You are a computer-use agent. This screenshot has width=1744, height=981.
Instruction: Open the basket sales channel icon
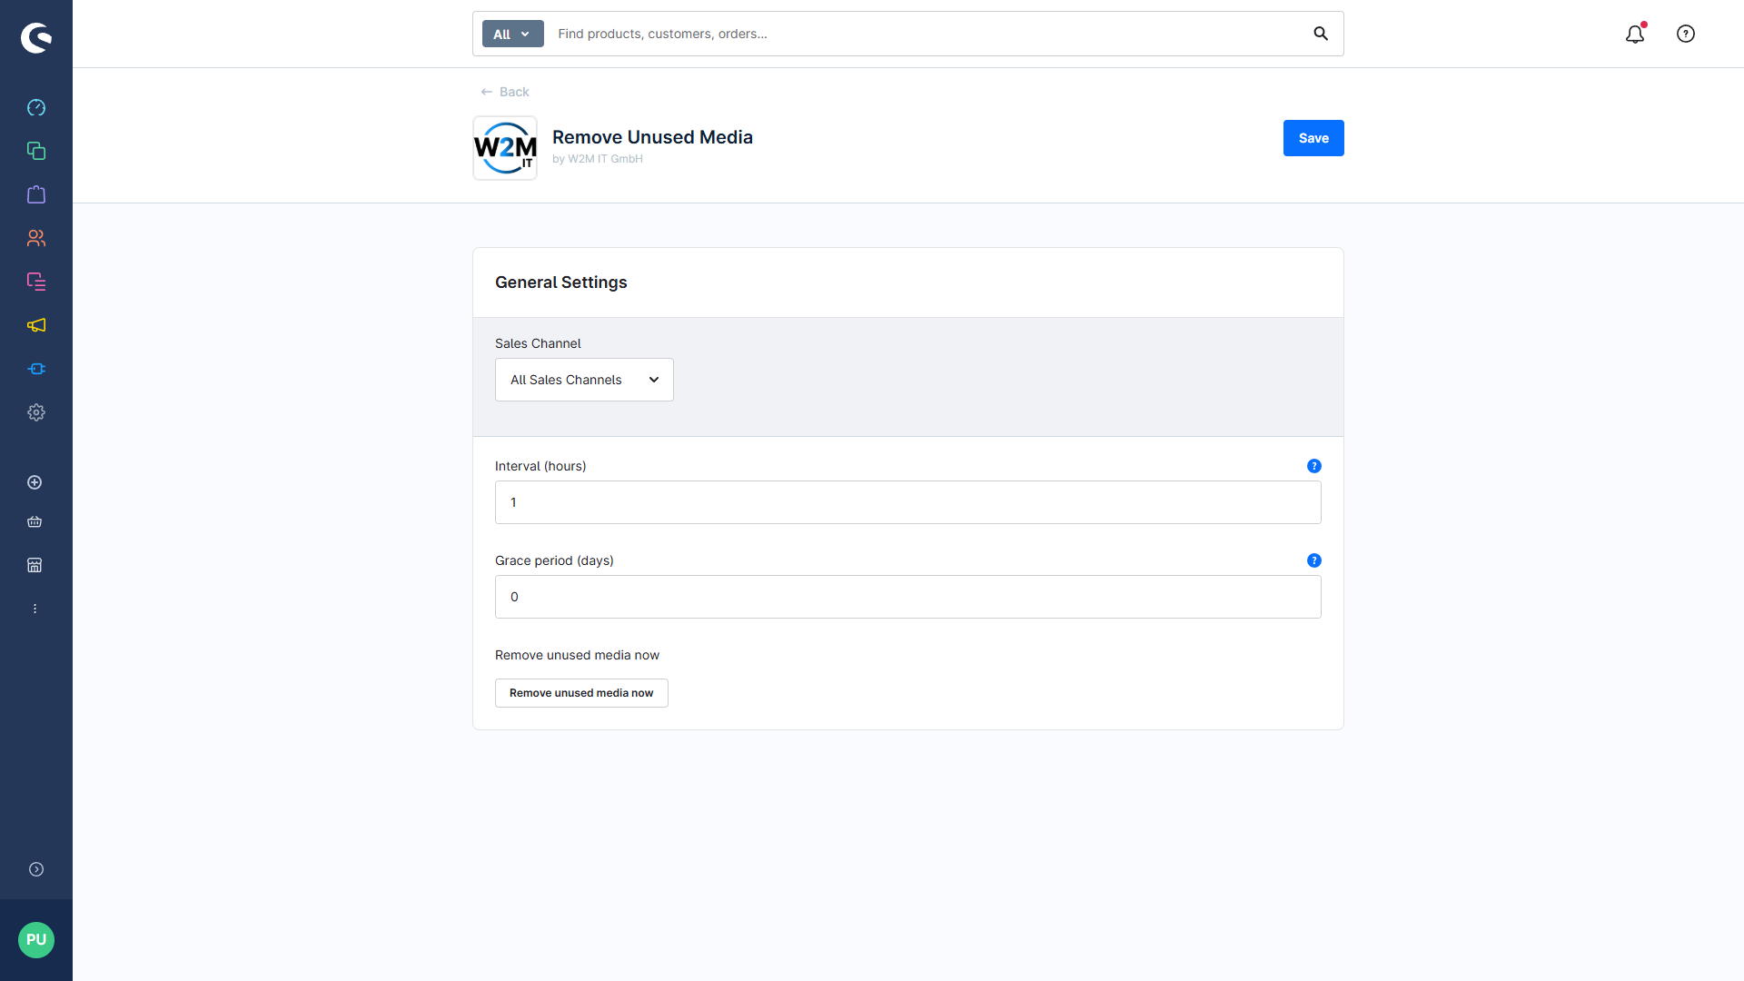[x=35, y=521]
